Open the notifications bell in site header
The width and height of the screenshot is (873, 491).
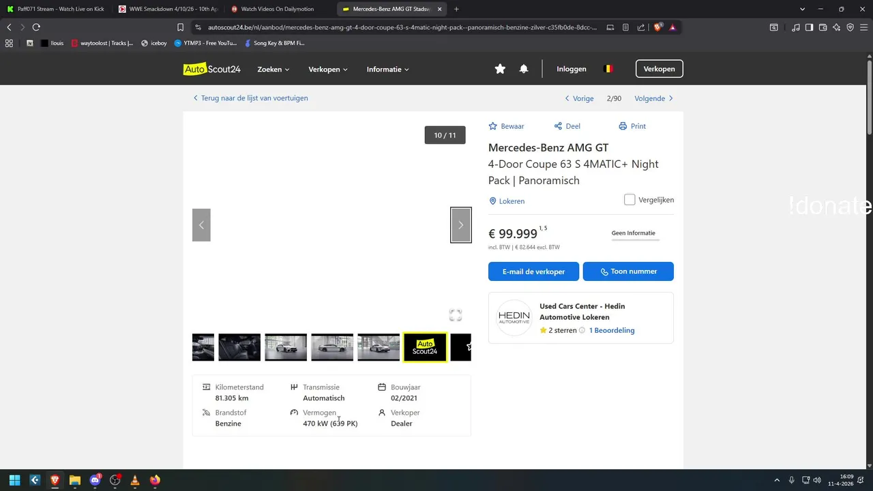(x=524, y=69)
